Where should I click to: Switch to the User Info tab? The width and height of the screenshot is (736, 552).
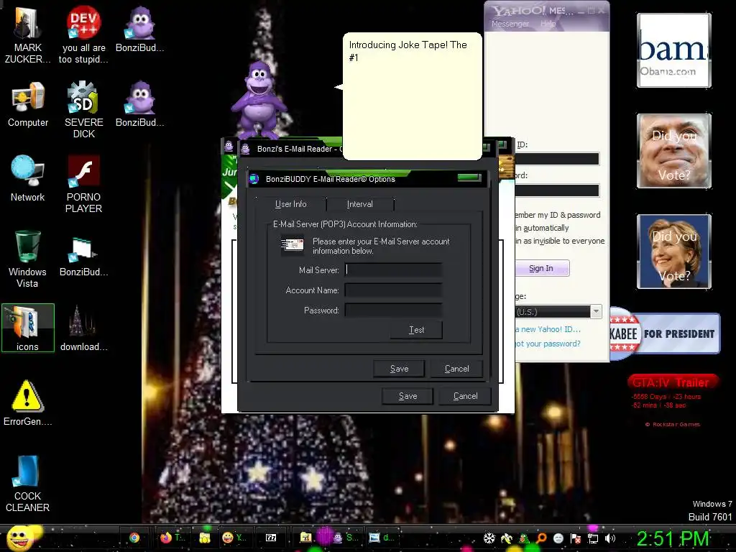coord(290,204)
